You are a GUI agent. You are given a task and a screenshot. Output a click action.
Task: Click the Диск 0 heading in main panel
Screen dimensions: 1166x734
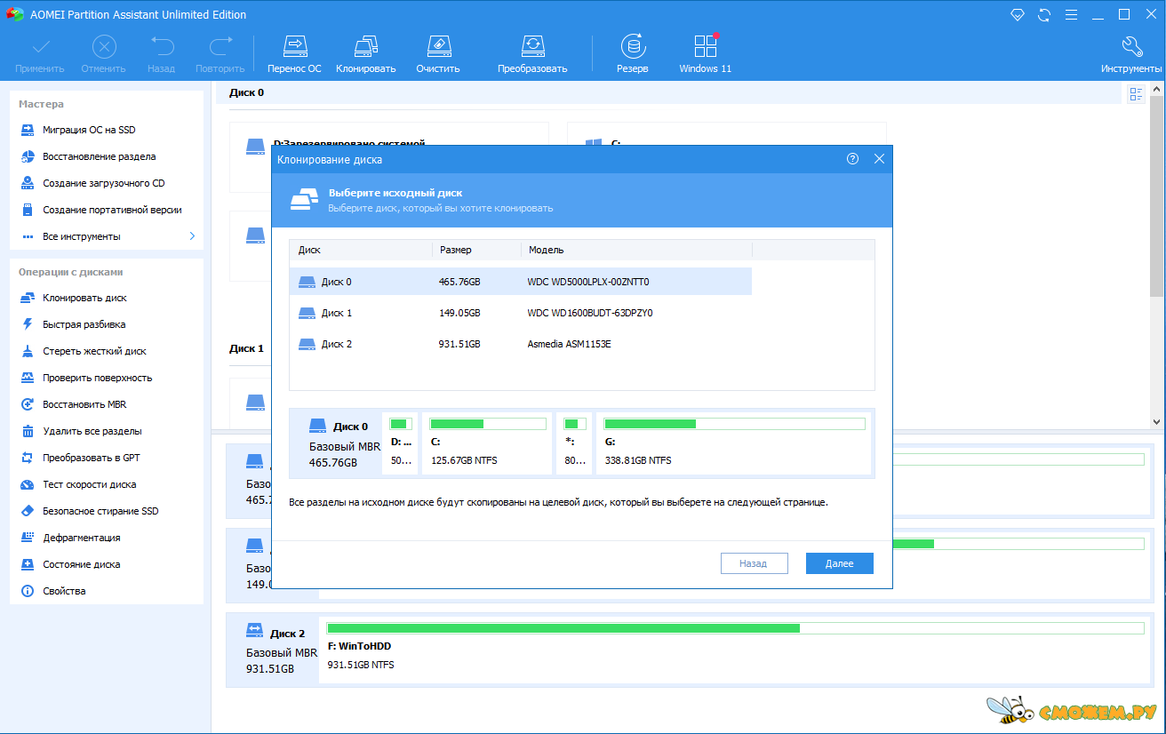click(246, 92)
